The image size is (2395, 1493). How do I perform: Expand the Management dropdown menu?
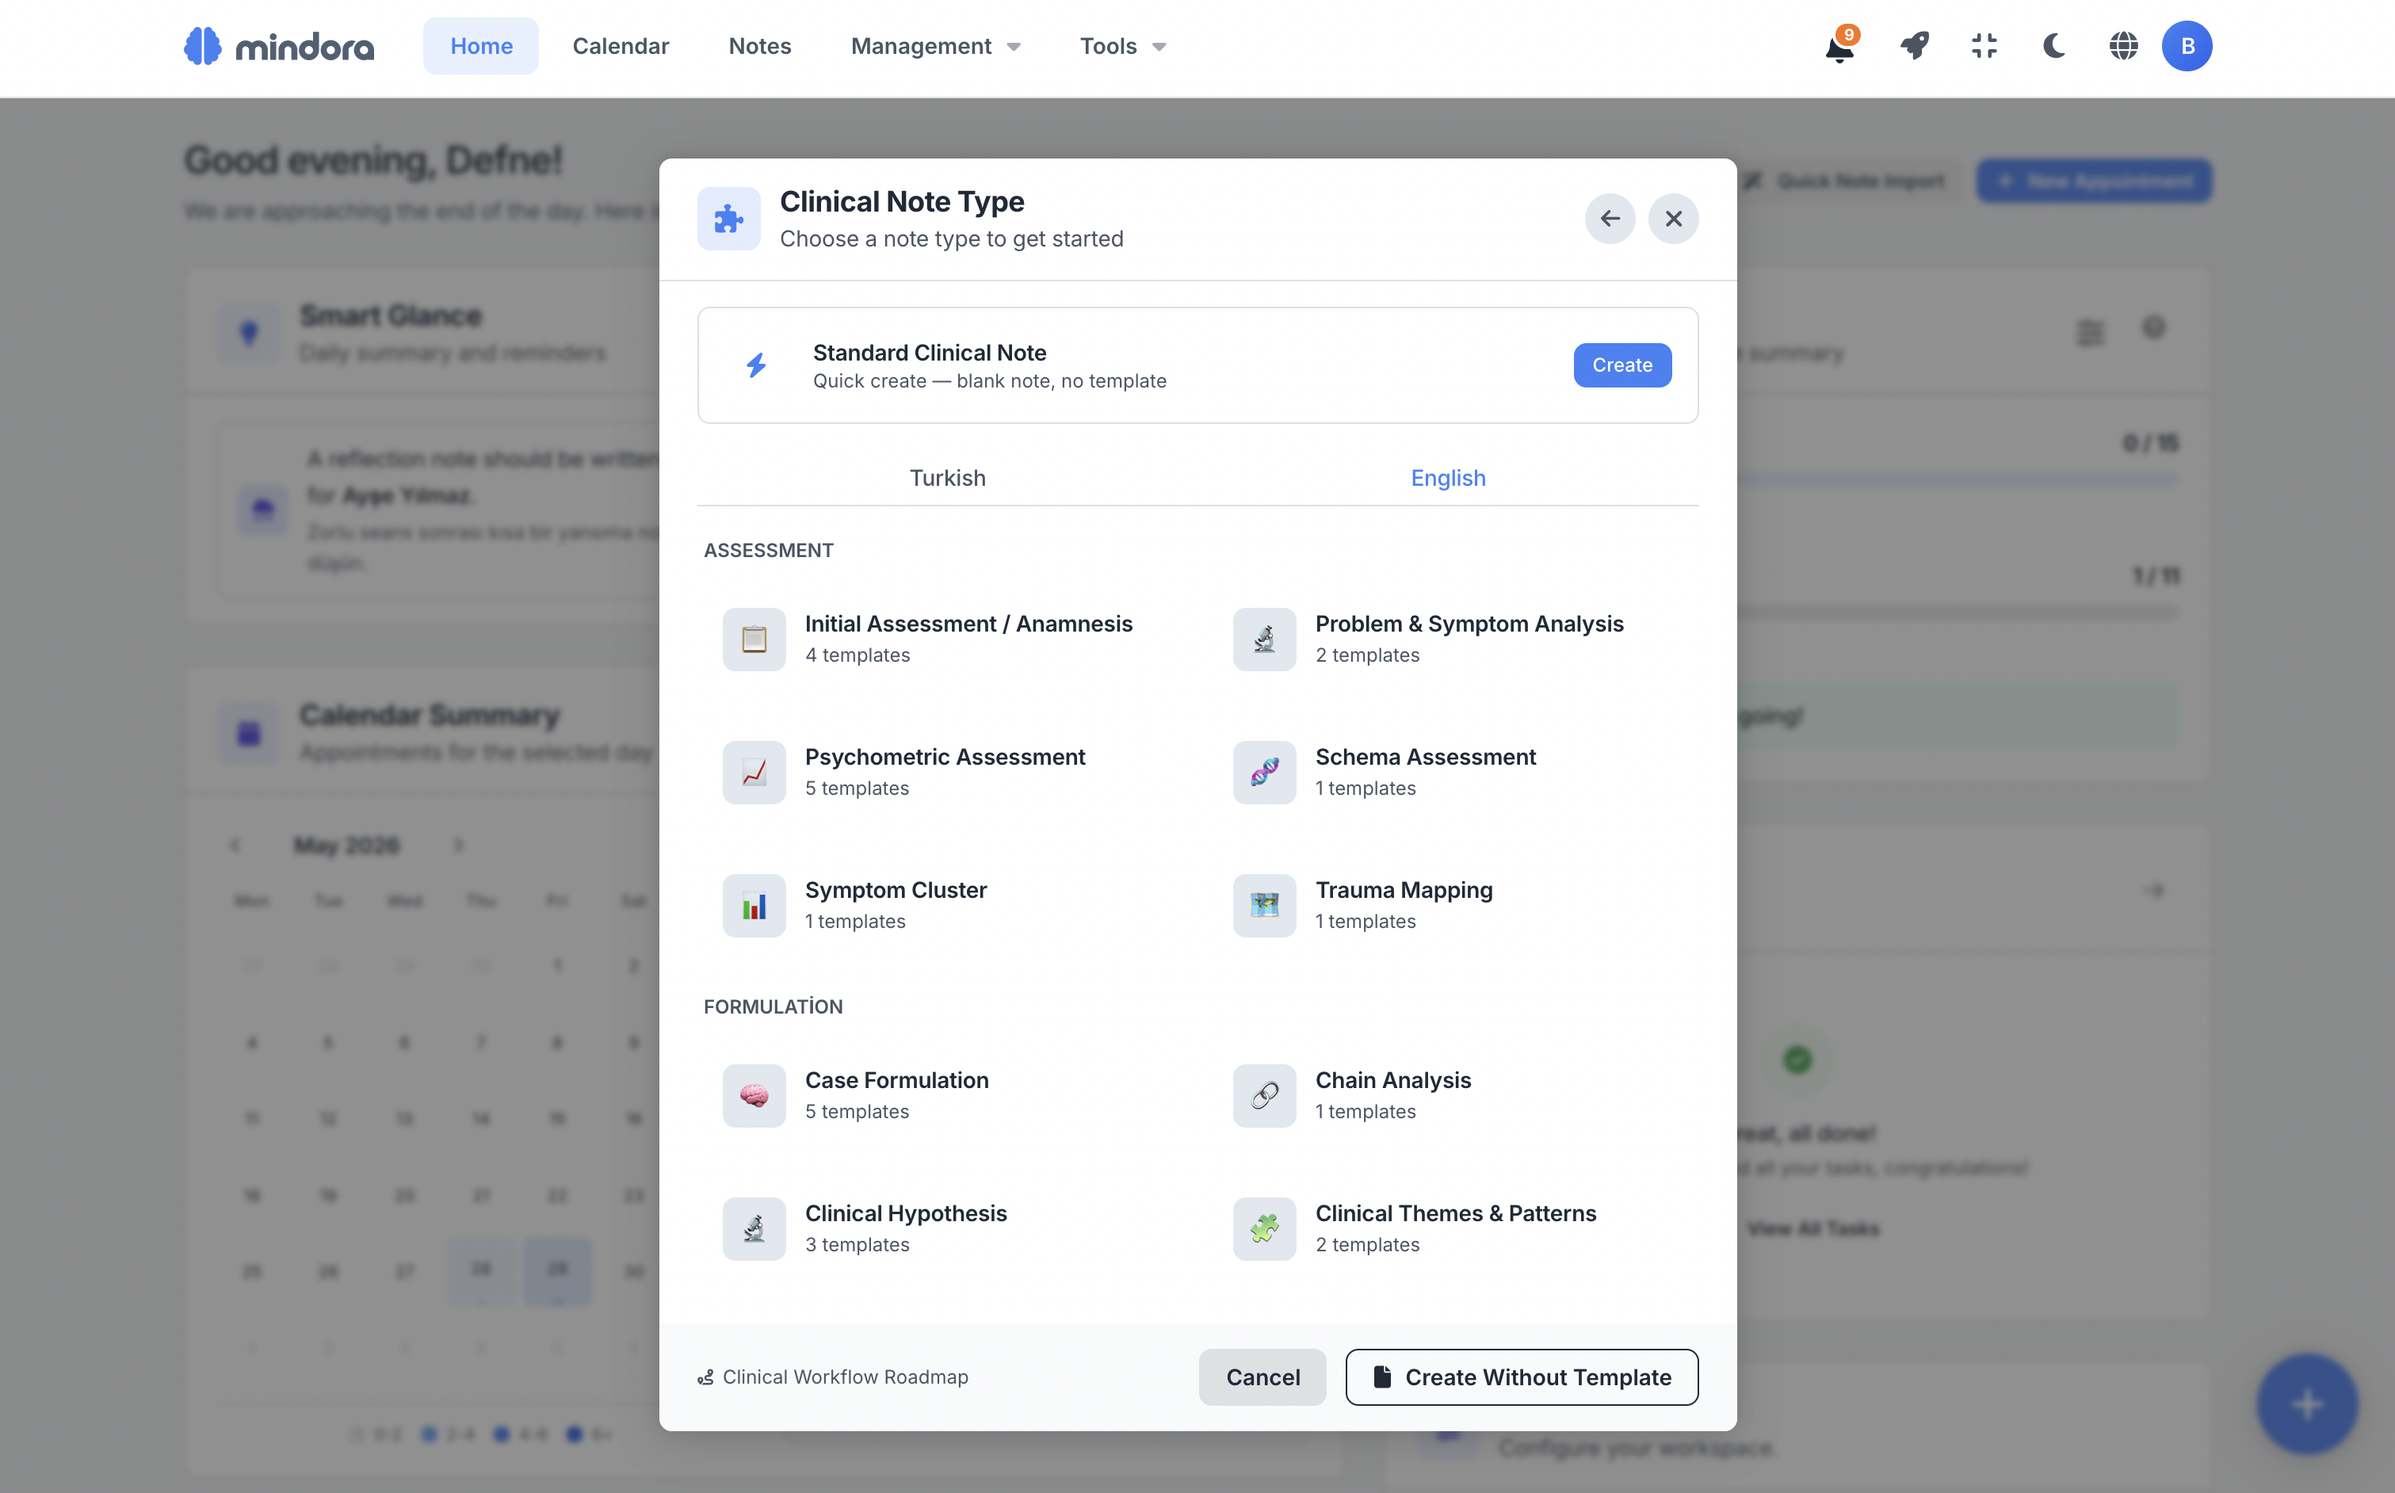click(935, 47)
